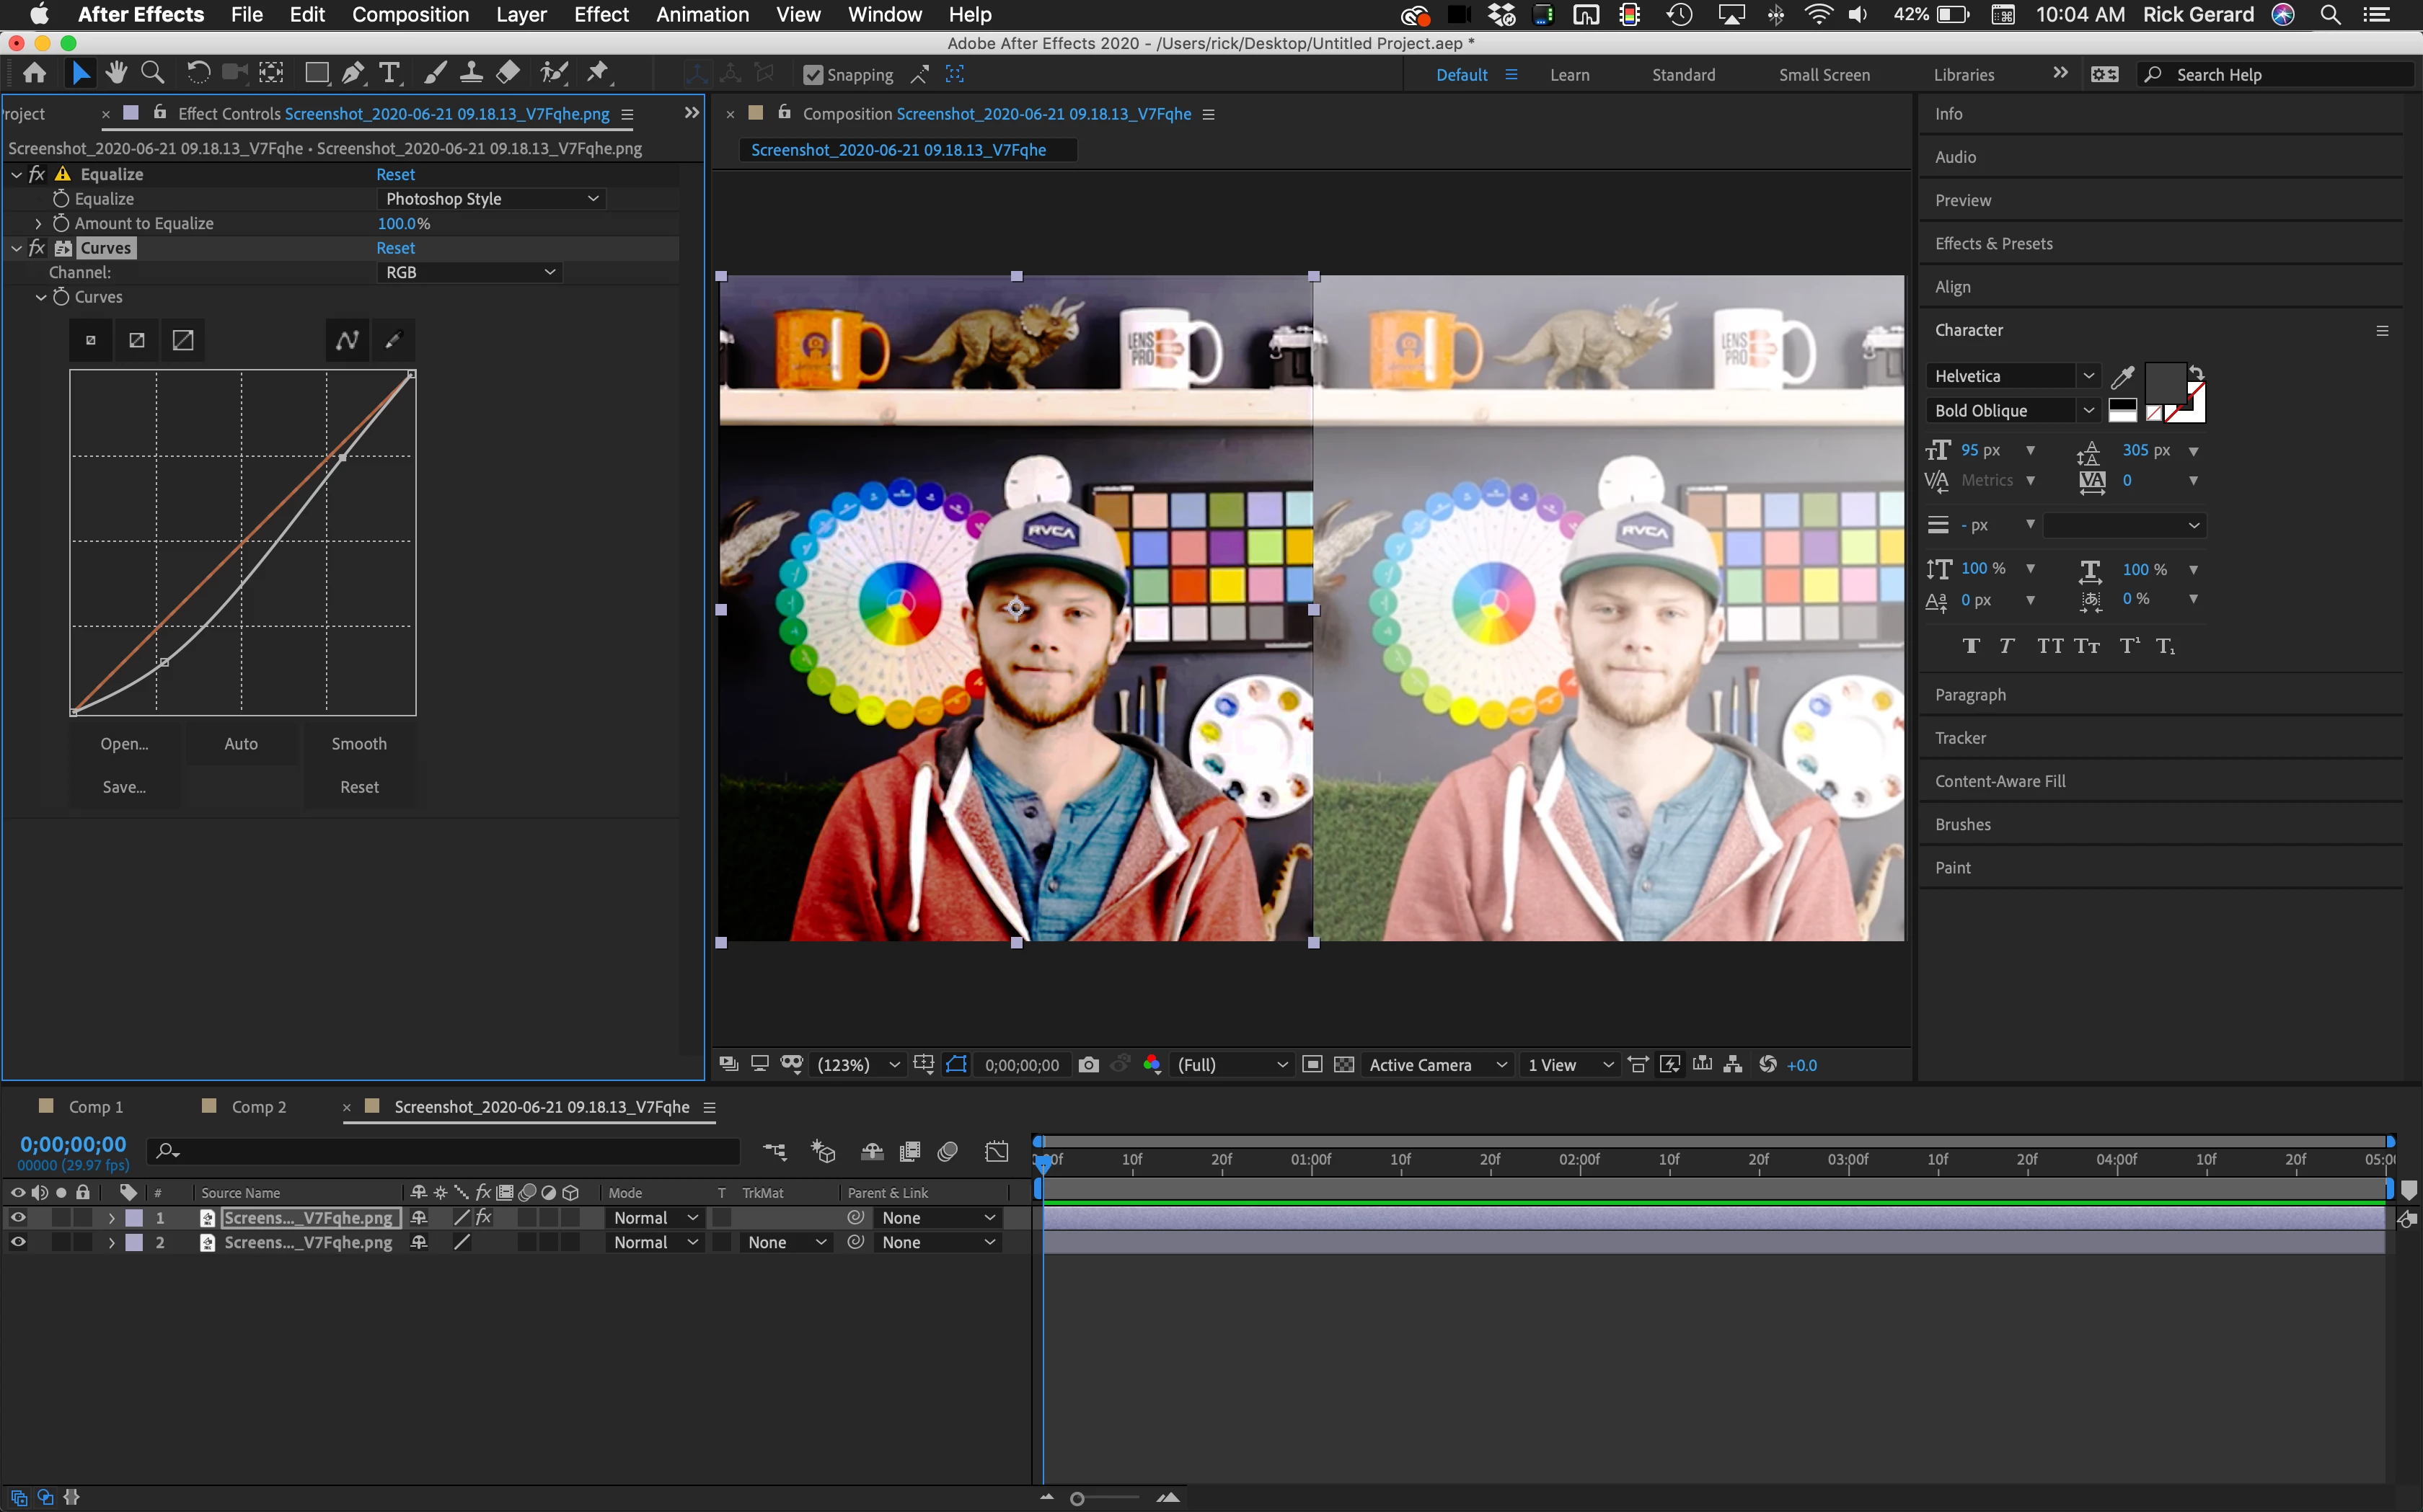Click the Auto button under curves
This screenshot has height=1512, width=2423.
tap(241, 744)
